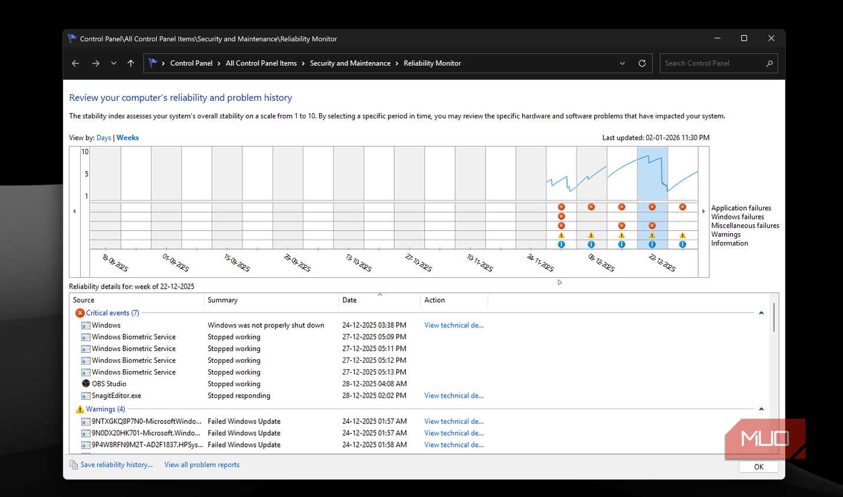
Task: Click the only Windows failures icon in chart
Action: click(x=561, y=216)
